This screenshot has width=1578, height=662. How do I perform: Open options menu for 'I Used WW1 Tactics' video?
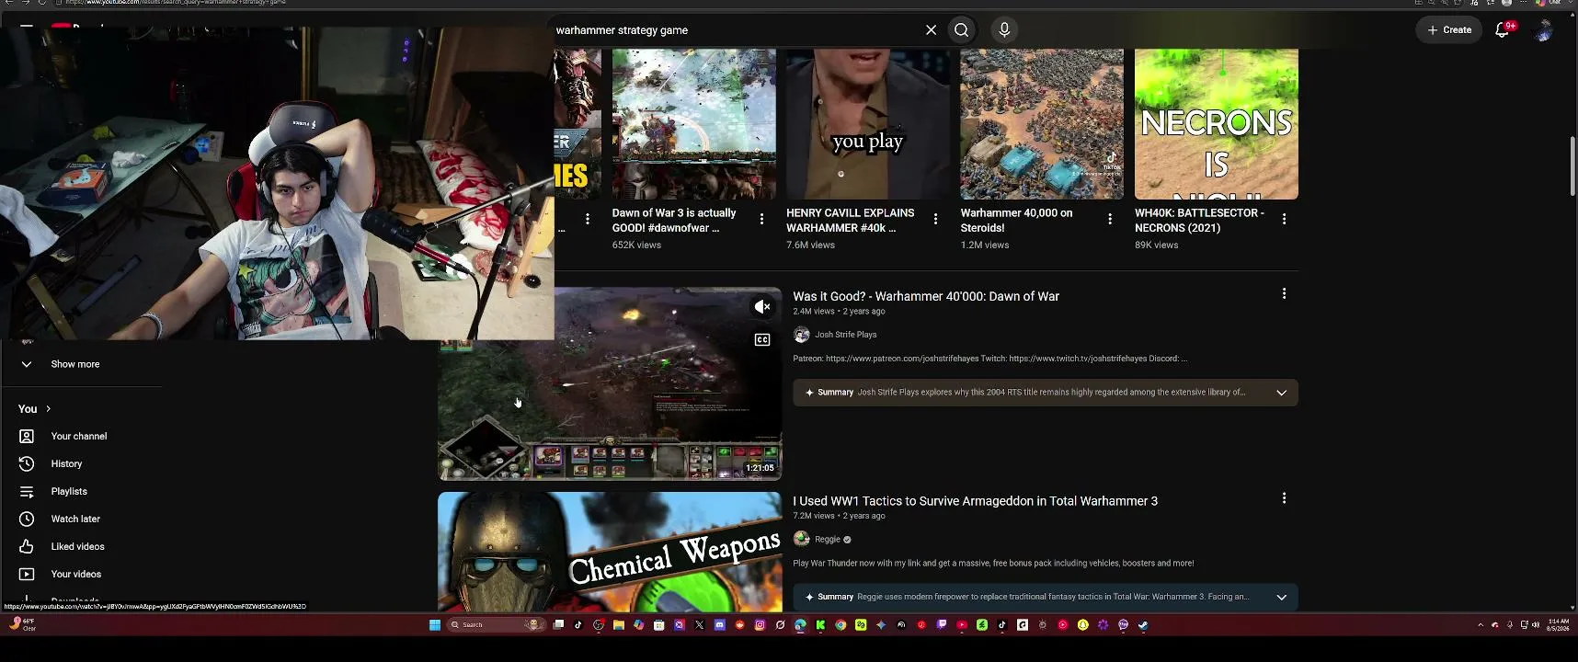click(1284, 498)
